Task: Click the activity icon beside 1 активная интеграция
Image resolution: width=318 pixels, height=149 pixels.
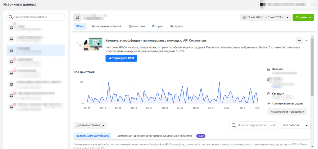Action: [269, 103]
